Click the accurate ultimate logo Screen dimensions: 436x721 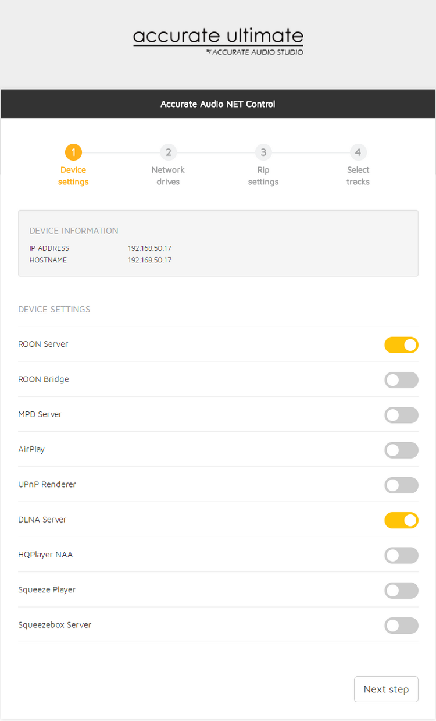[x=218, y=41]
